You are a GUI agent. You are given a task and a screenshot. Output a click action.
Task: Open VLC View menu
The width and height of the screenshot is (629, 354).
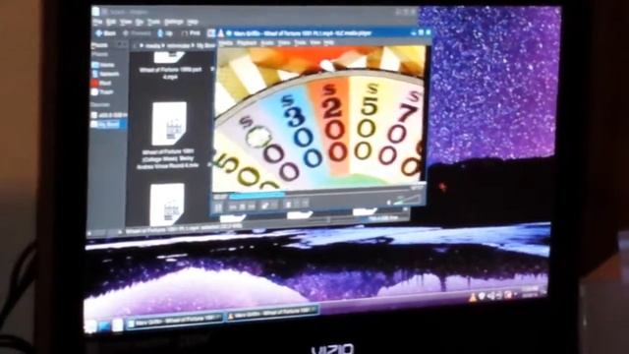314,42
